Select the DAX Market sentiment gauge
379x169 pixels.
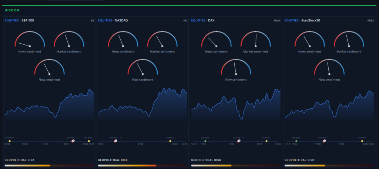(255, 39)
